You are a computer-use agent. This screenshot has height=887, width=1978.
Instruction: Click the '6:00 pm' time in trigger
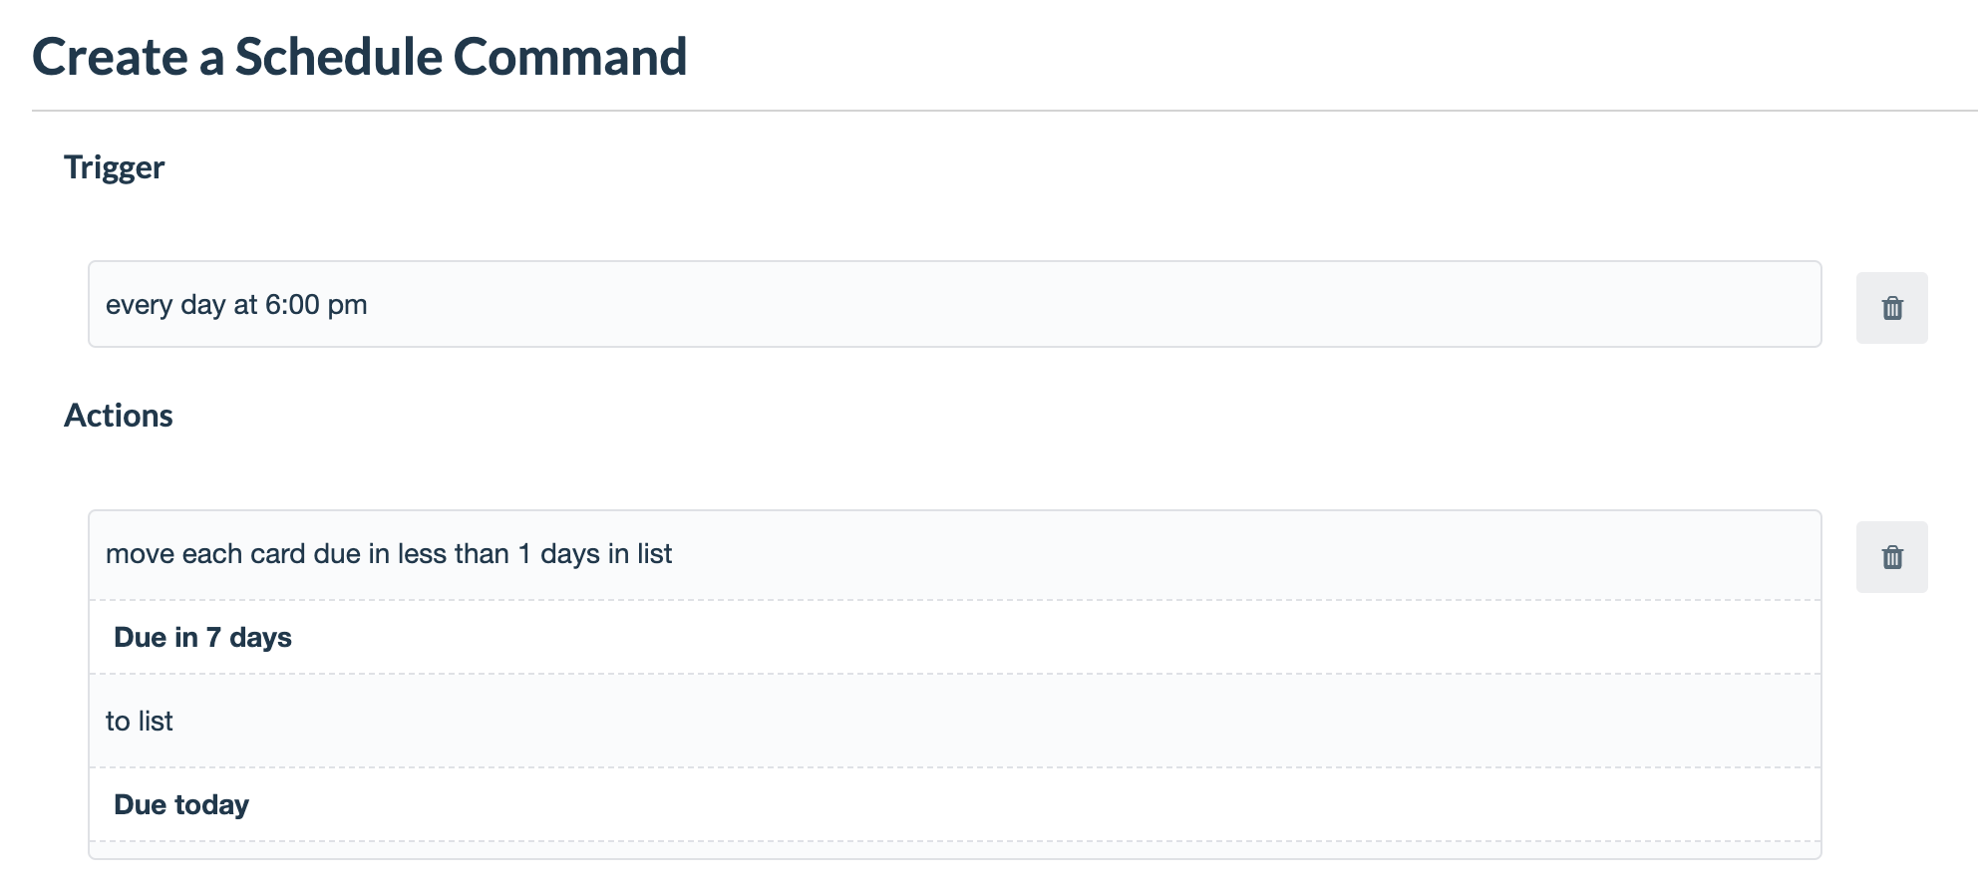tap(316, 305)
